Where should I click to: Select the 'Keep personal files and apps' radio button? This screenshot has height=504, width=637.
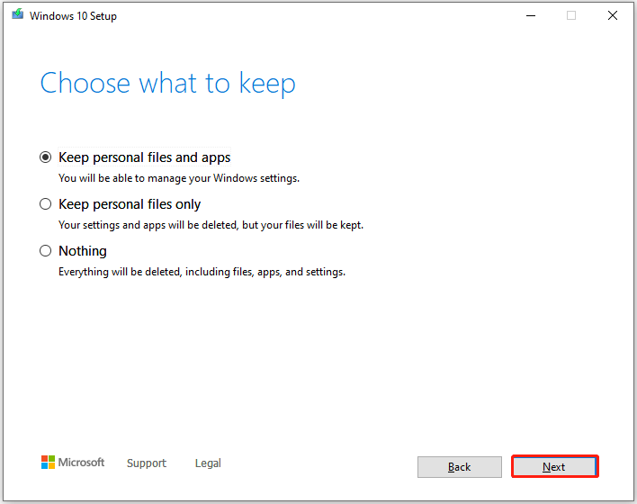(x=46, y=157)
